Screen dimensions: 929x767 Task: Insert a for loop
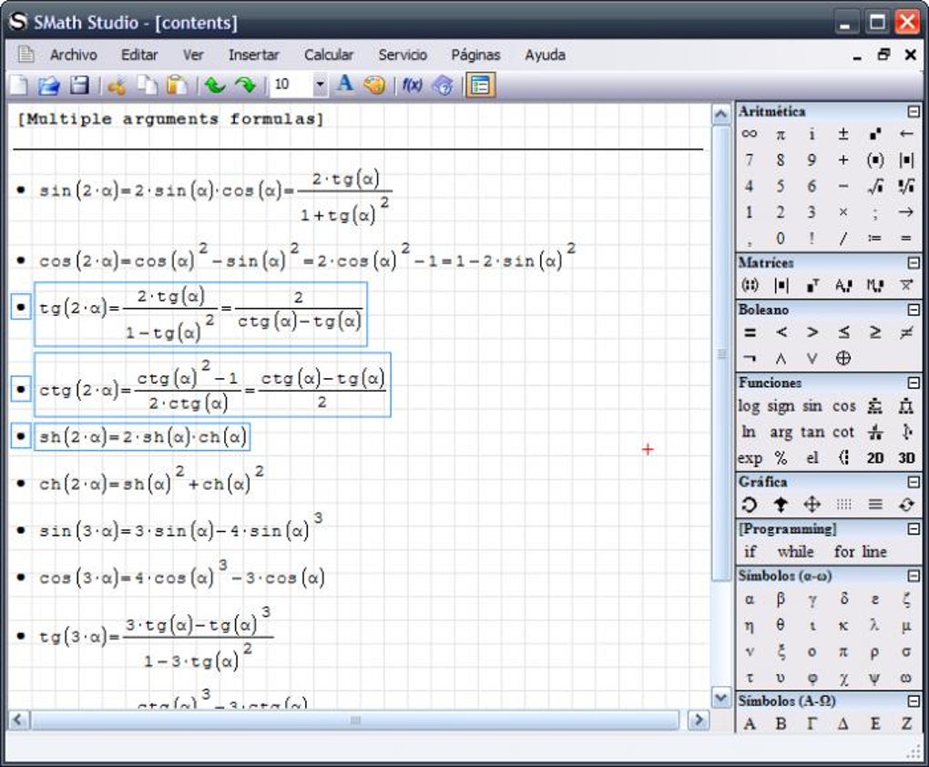[843, 552]
